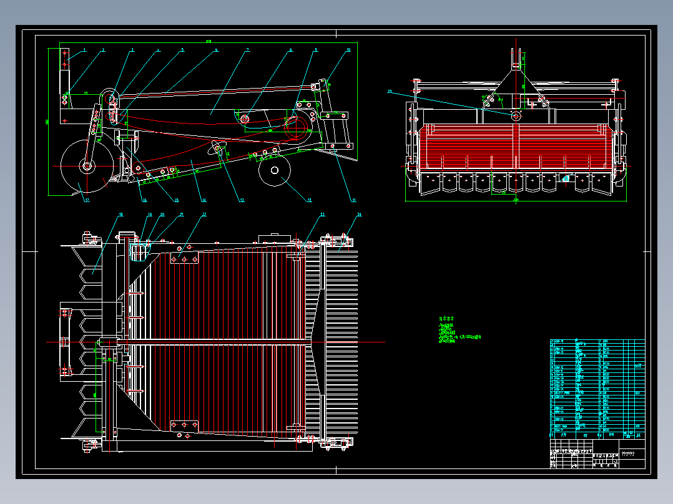Click the overall width dimension below front view

516,200
